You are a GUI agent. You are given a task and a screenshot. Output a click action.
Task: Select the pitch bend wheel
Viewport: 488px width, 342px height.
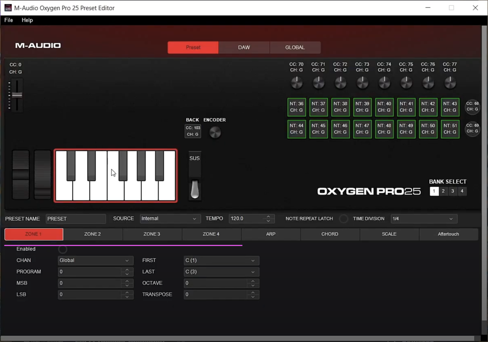(x=21, y=174)
